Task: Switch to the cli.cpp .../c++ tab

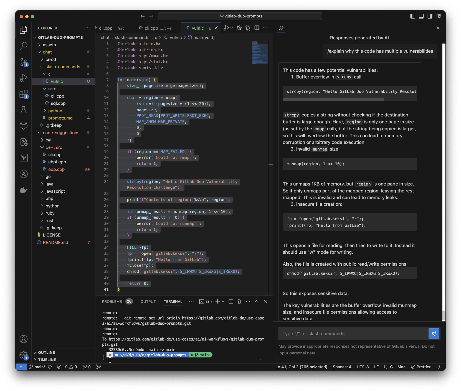Action: click(157, 28)
